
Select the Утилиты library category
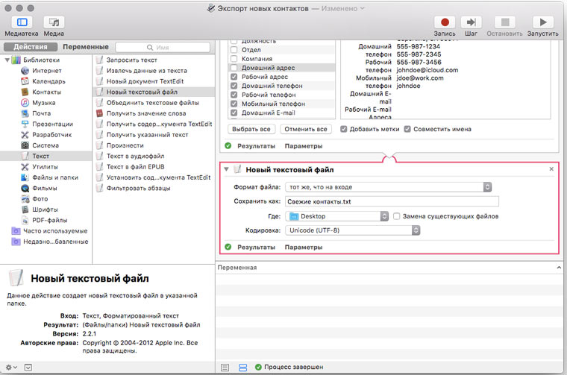point(46,166)
